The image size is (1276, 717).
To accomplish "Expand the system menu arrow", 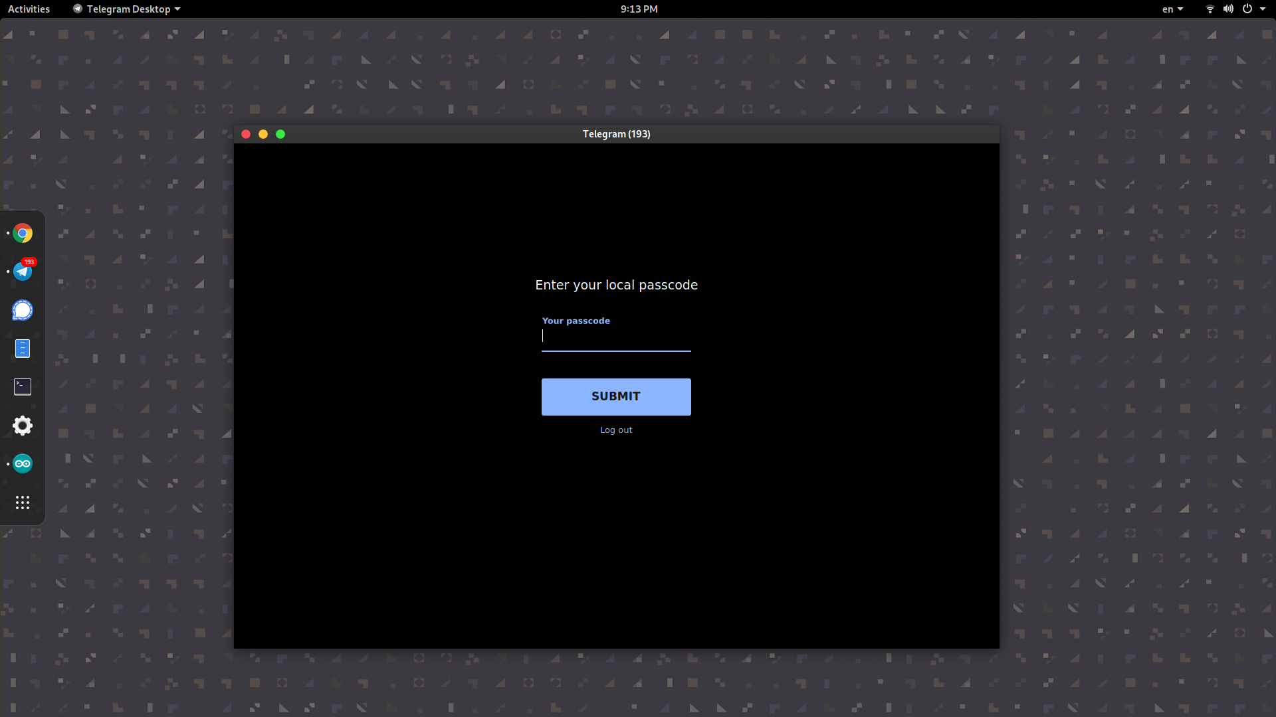I will [x=1263, y=9].
